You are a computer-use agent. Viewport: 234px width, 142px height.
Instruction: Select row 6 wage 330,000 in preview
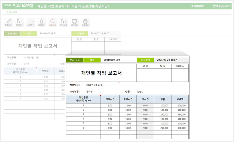tap(180, 128)
